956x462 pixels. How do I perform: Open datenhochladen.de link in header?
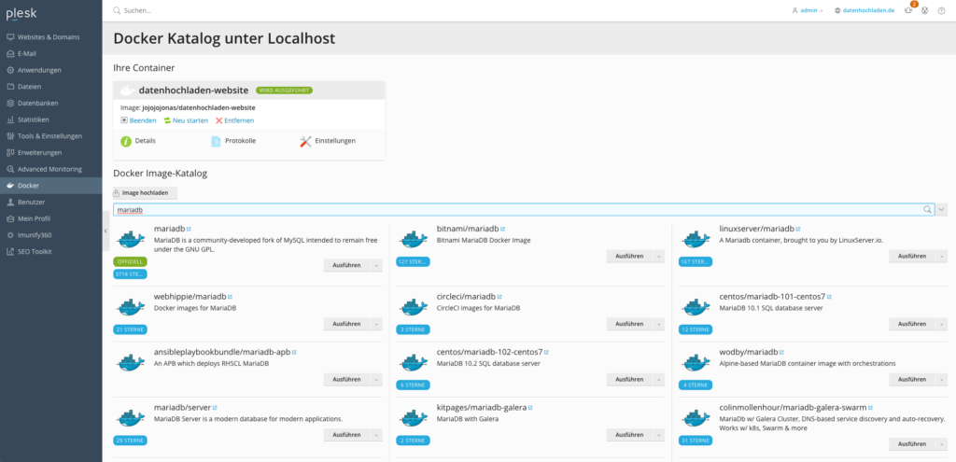point(864,10)
